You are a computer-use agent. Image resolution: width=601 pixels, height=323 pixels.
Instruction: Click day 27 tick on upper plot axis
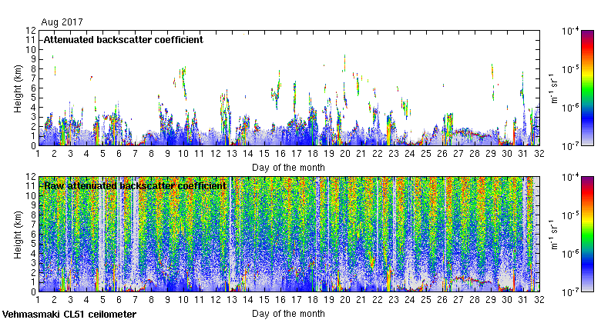458,154
